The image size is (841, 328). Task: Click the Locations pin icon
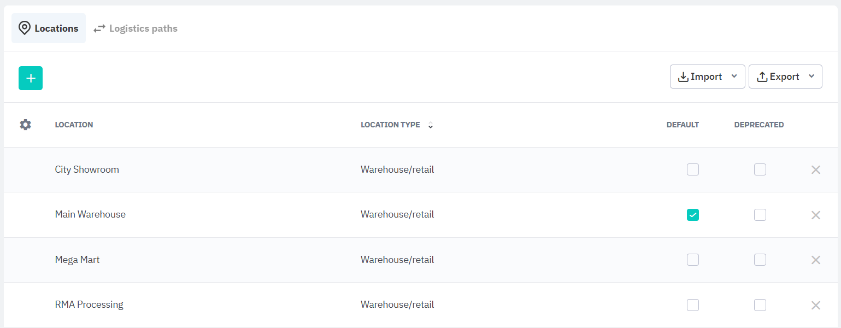pos(25,28)
